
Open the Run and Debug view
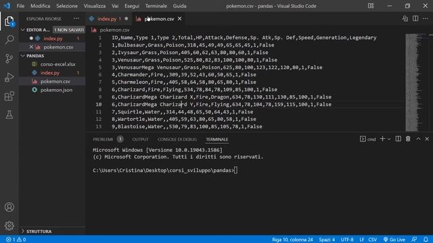tap(9, 78)
